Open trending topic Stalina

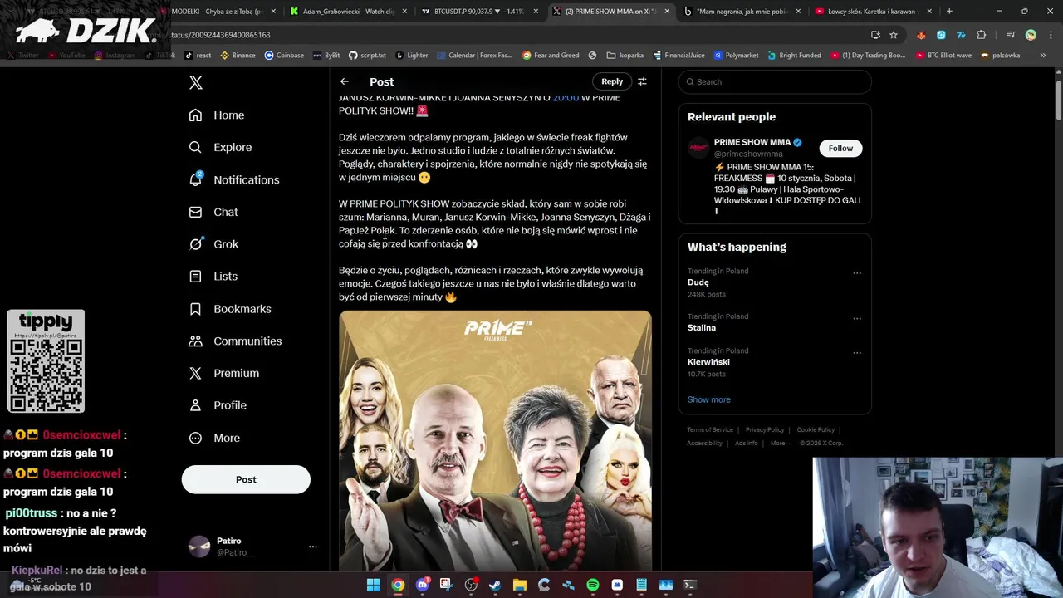point(702,328)
